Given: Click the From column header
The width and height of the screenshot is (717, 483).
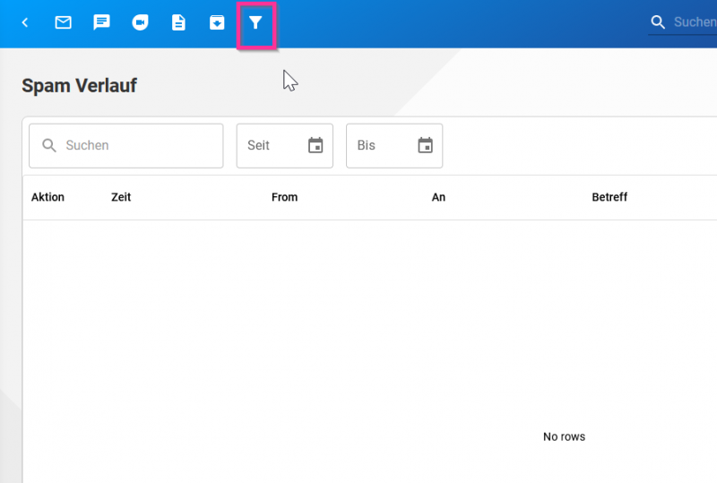Looking at the screenshot, I should pos(284,197).
